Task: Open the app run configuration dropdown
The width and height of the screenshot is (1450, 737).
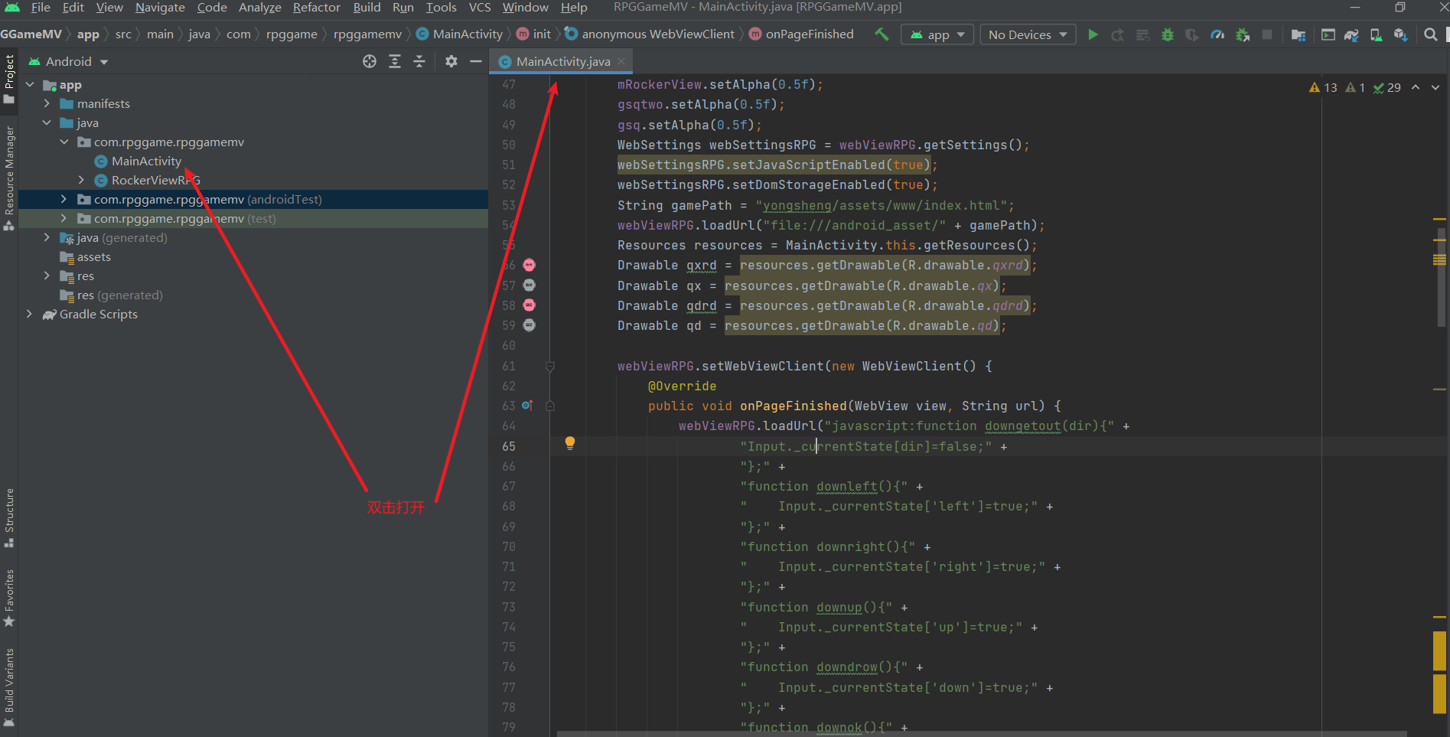Action: click(x=937, y=34)
